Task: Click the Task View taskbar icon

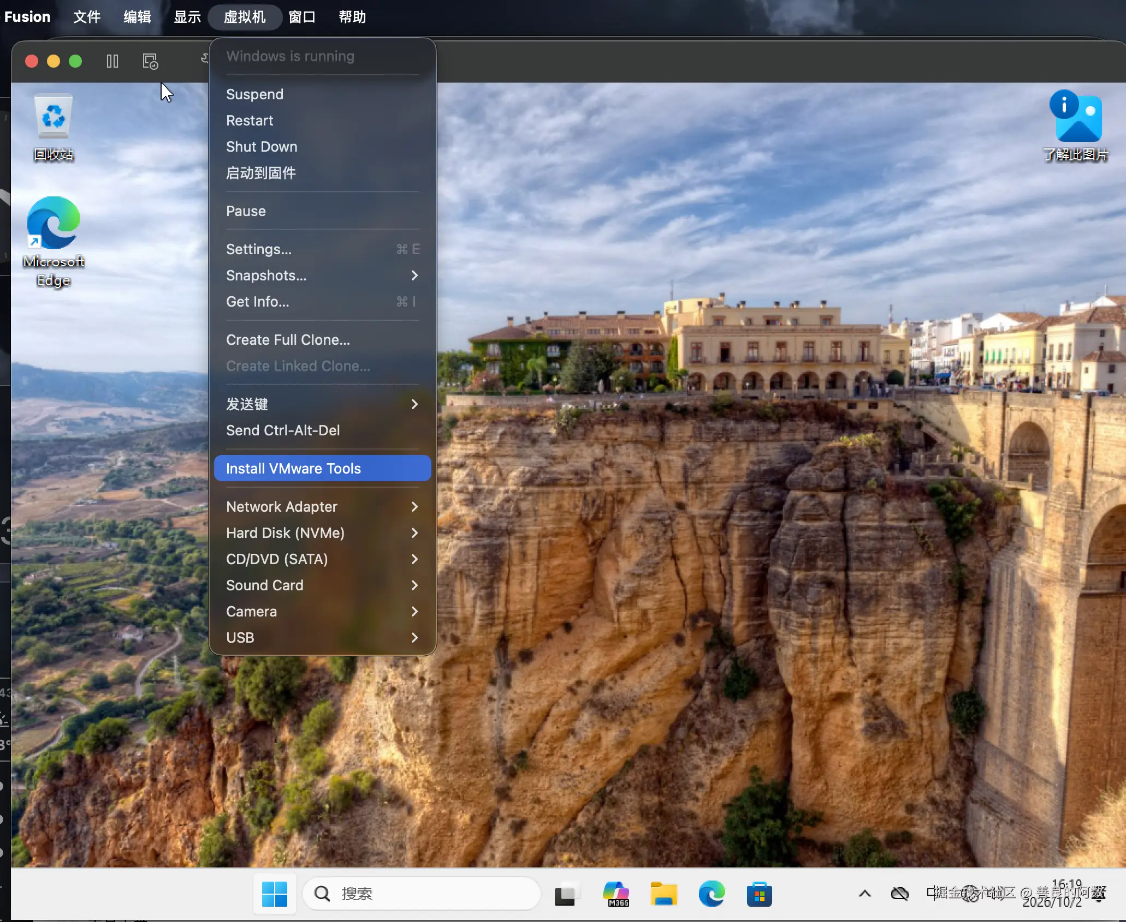Action: 566,895
